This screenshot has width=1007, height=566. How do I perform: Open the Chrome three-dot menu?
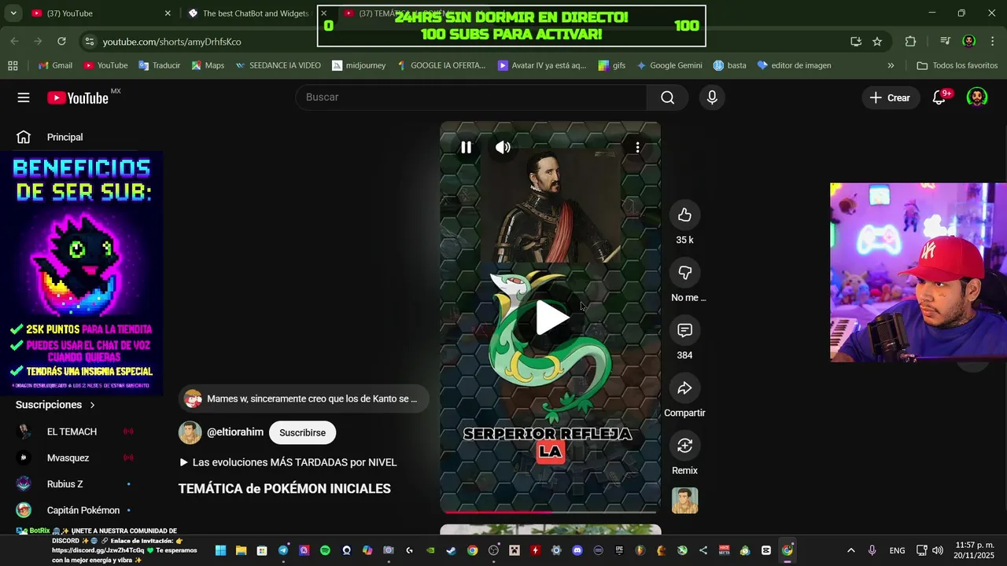pos(993,42)
